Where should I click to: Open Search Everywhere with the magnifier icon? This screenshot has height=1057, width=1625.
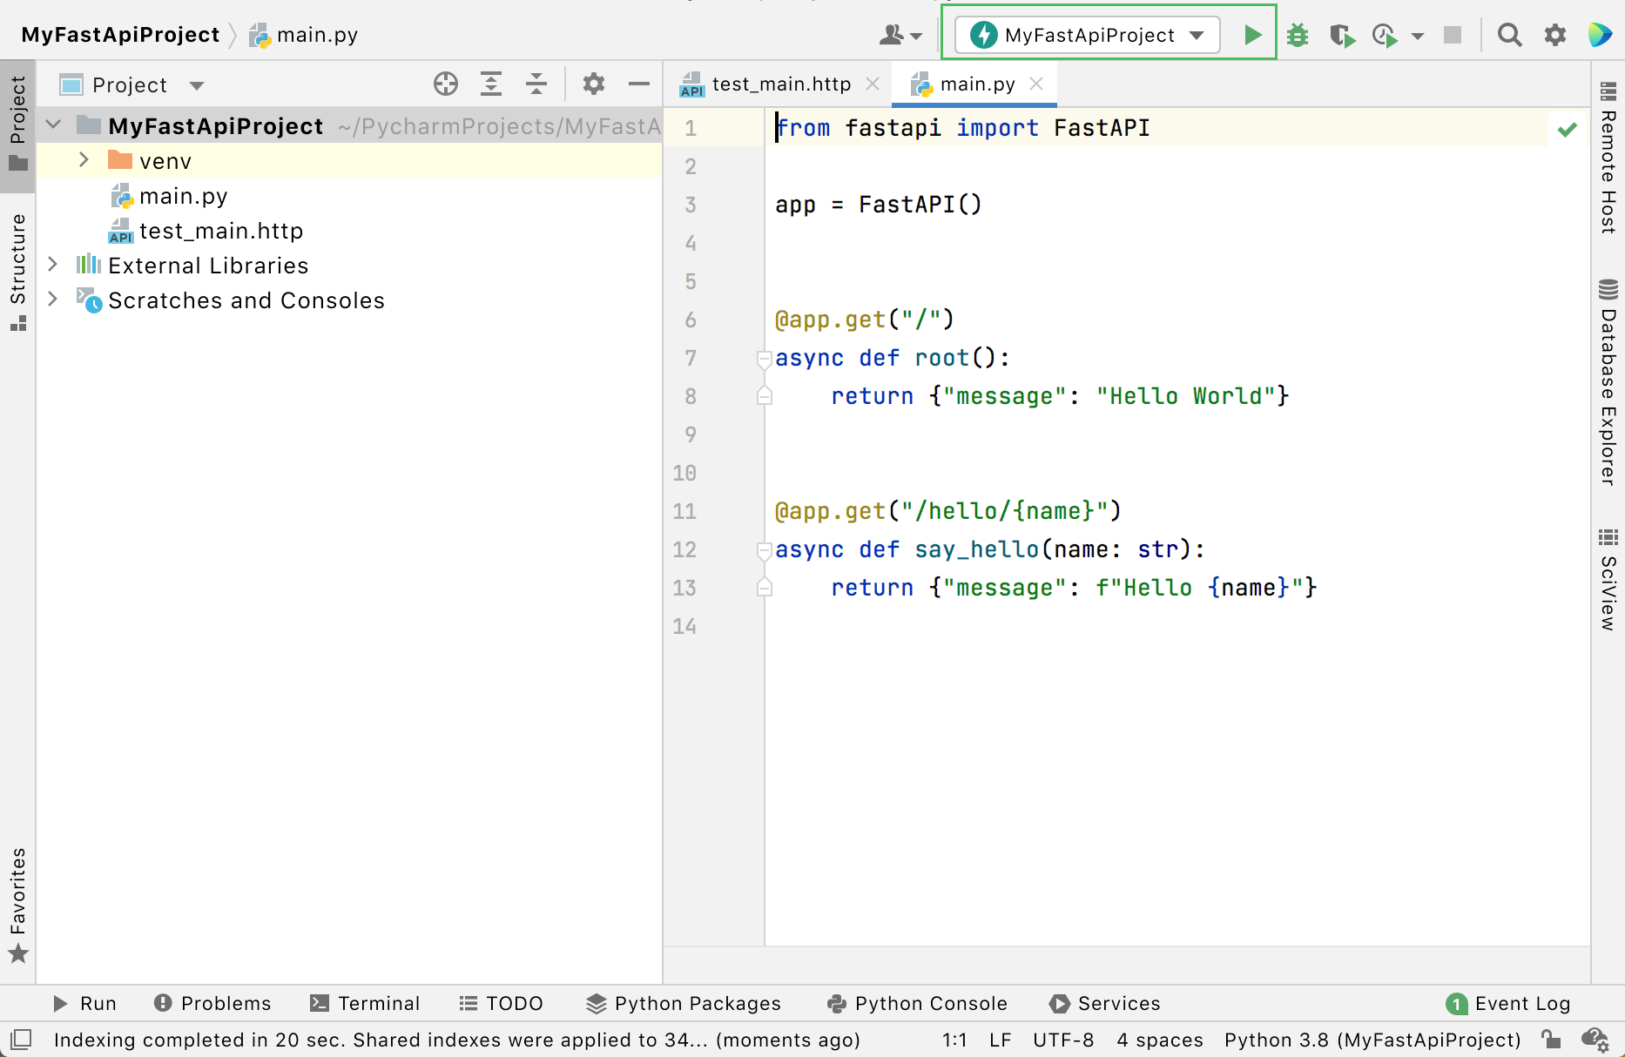1510,35
